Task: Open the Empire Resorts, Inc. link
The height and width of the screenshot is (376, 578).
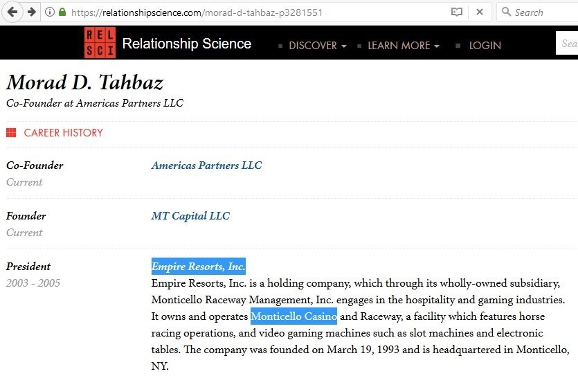Action: coord(198,267)
